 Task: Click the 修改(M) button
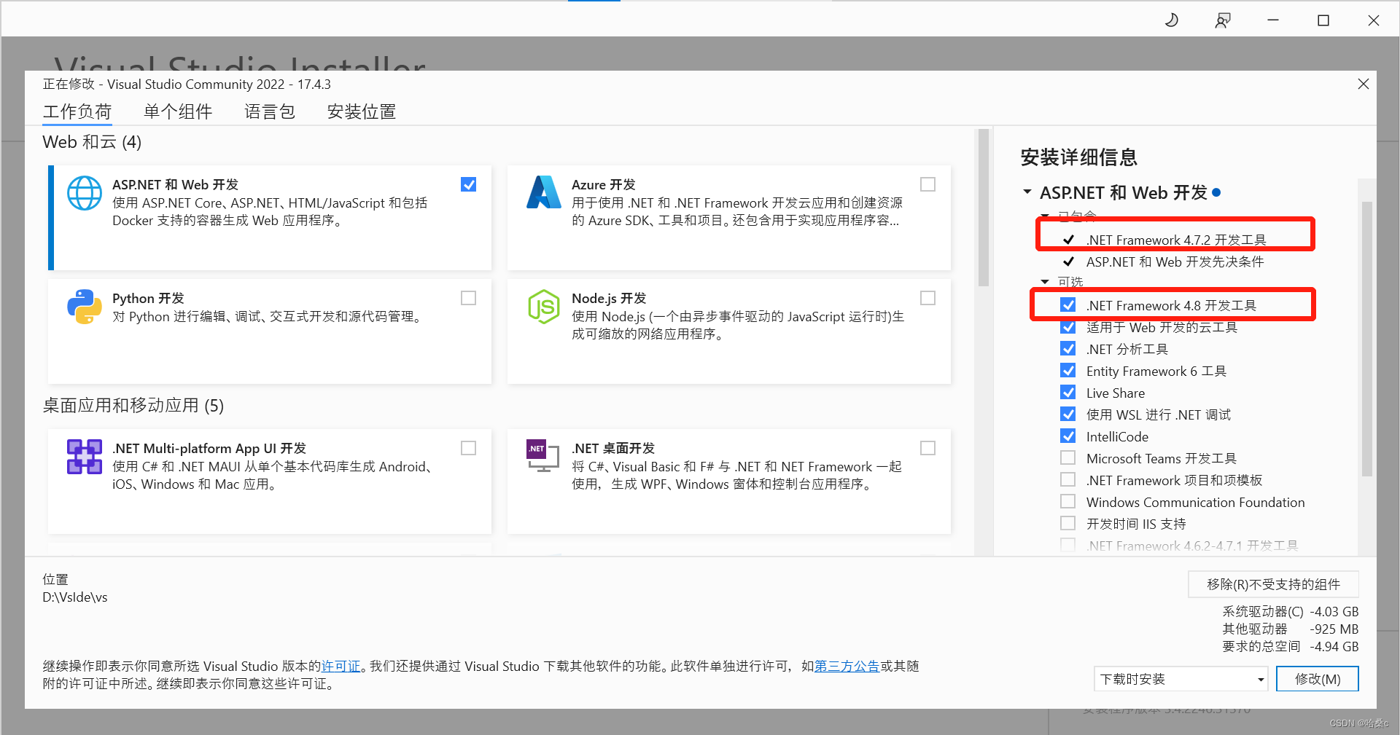1318,679
